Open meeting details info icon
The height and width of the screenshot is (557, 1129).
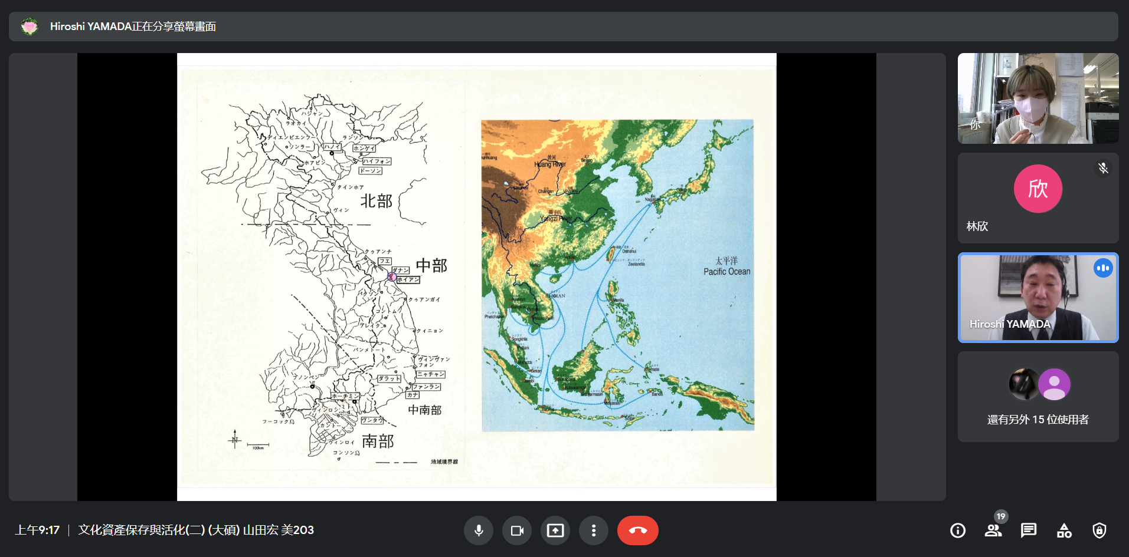click(x=958, y=530)
